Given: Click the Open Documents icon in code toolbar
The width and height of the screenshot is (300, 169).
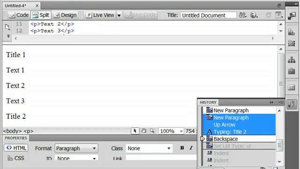Looking at the screenshot, I should 7,27.
